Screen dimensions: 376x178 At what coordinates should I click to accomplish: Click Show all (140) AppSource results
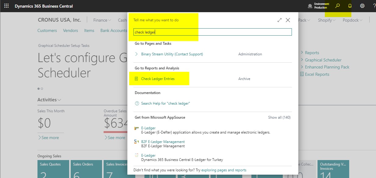click(279, 117)
